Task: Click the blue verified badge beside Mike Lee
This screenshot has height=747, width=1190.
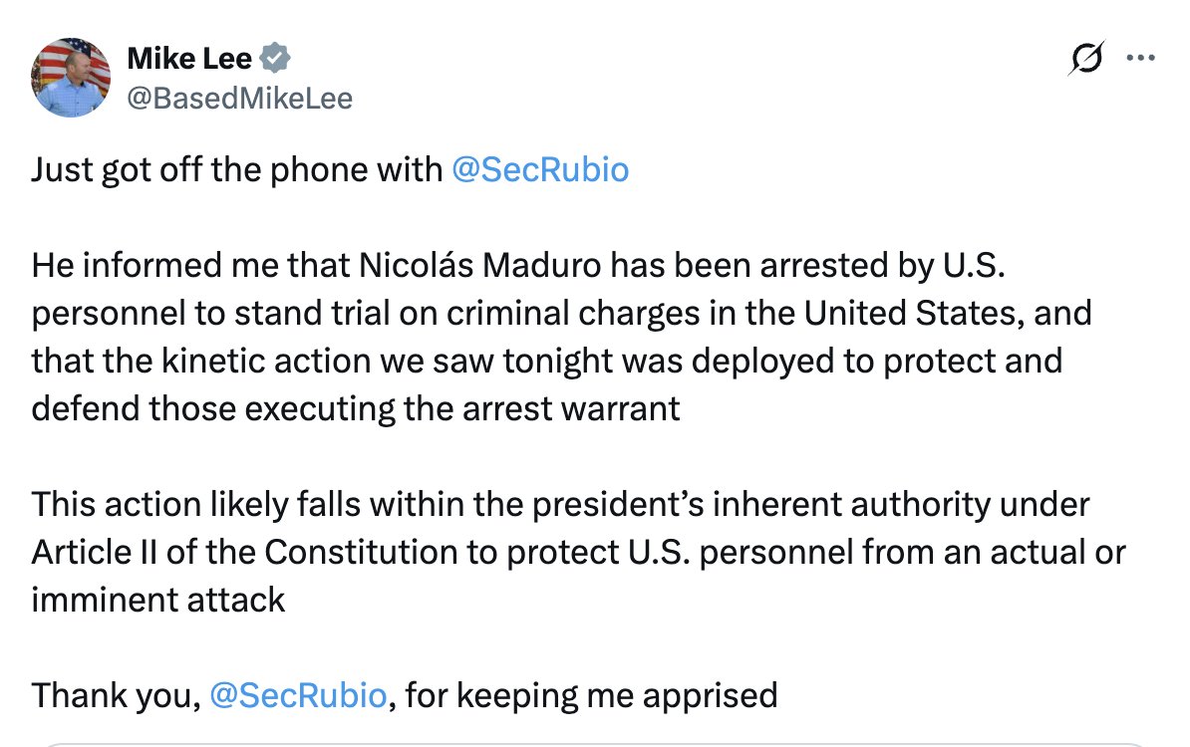Action: pyautogui.click(x=275, y=60)
